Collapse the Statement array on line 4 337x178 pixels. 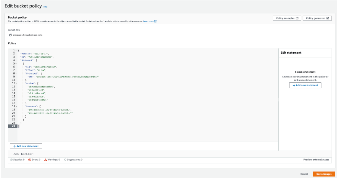(x=16, y=60)
